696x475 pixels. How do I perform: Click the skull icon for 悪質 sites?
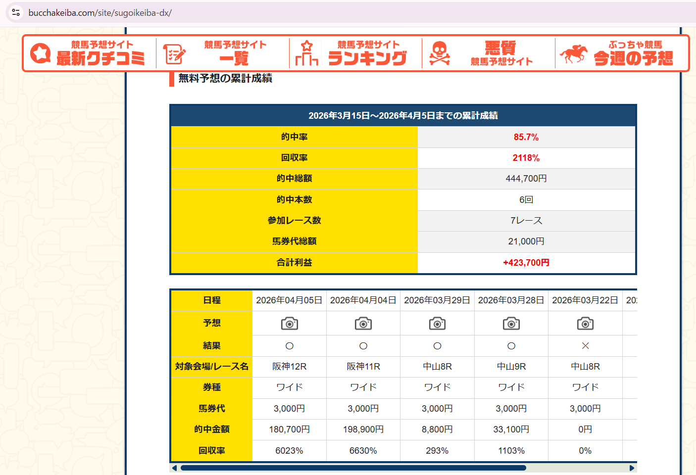(440, 53)
